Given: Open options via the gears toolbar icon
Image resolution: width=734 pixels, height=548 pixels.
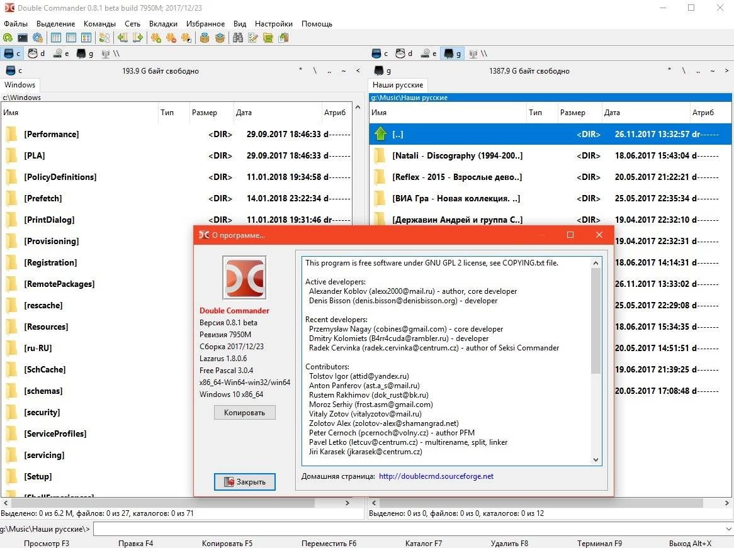Looking at the screenshot, I should tap(37, 38).
